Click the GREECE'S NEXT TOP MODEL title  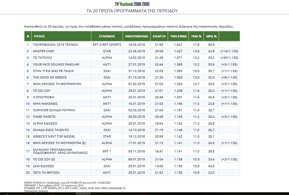[x=54, y=136]
